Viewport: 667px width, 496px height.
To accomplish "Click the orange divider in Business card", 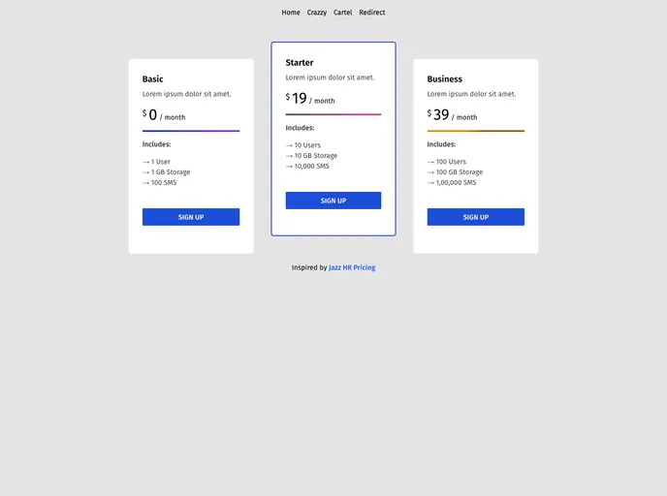I will pos(476,131).
